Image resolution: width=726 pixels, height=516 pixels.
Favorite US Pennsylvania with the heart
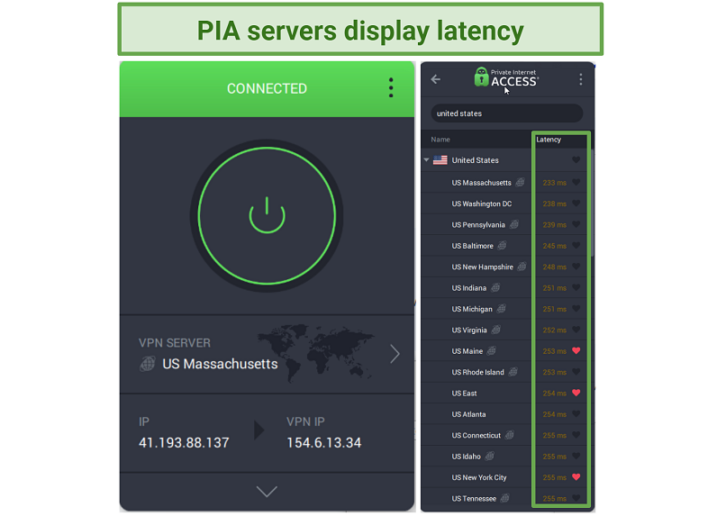(x=576, y=224)
